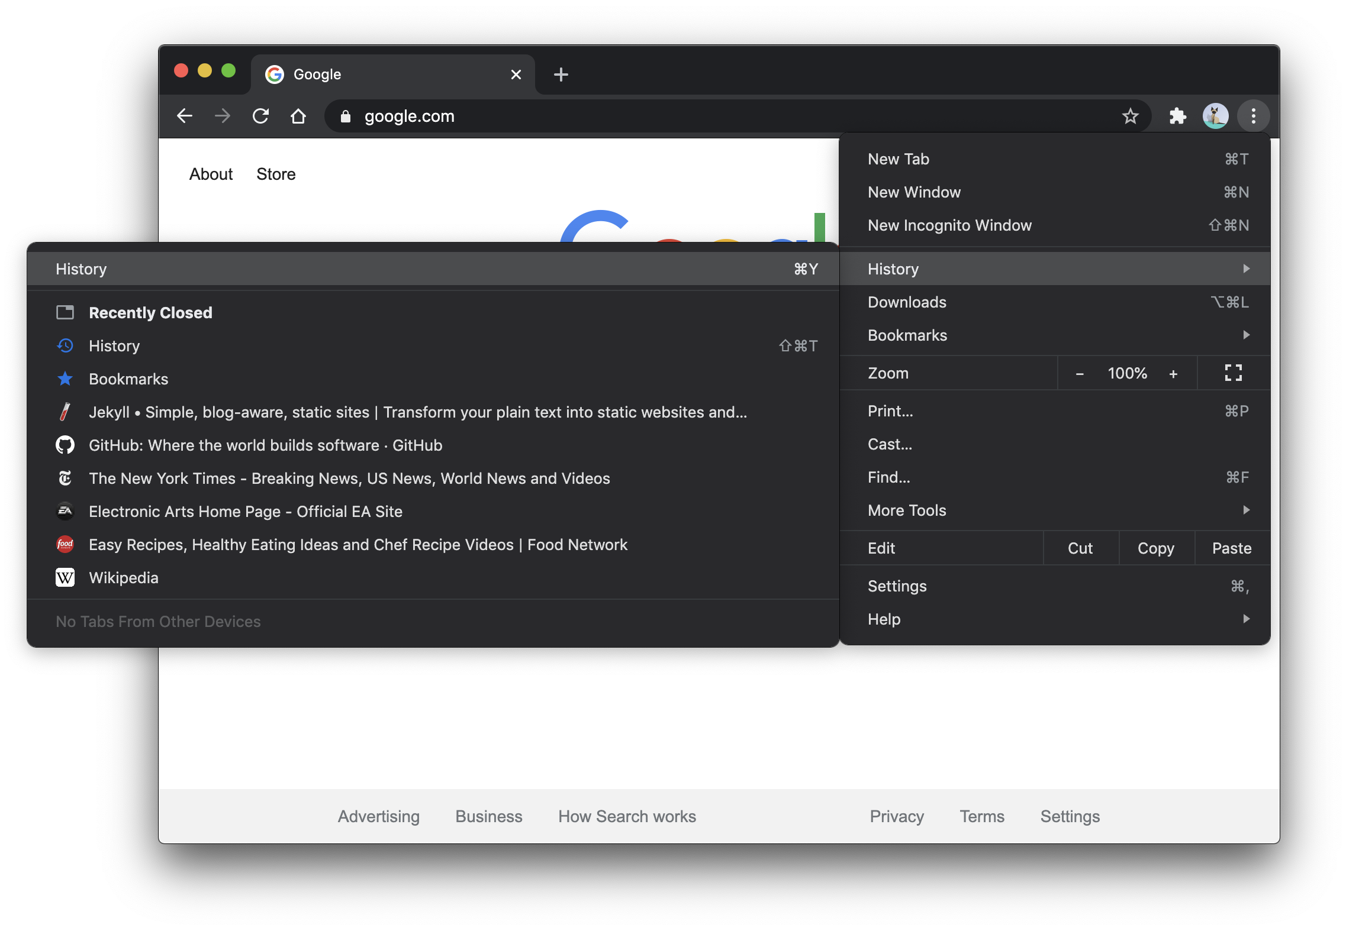Expand the Help submenu
The image size is (1346, 931).
(x=1055, y=619)
